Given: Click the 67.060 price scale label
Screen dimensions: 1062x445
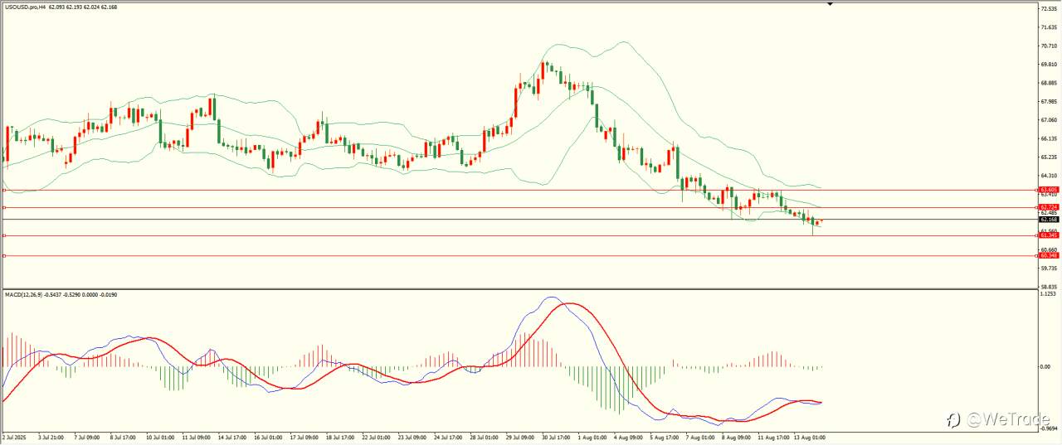Looking at the screenshot, I should (x=1049, y=120).
